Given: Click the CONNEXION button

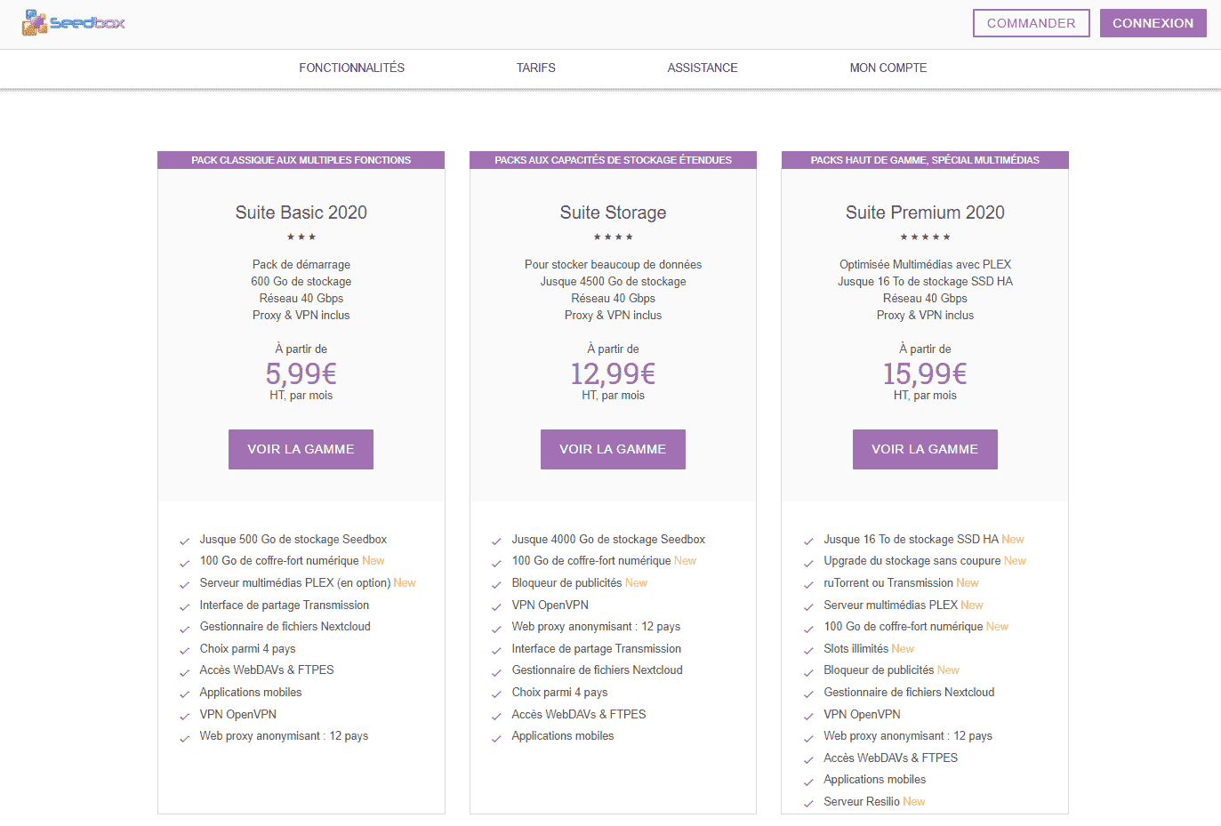Looking at the screenshot, I should point(1153,23).
